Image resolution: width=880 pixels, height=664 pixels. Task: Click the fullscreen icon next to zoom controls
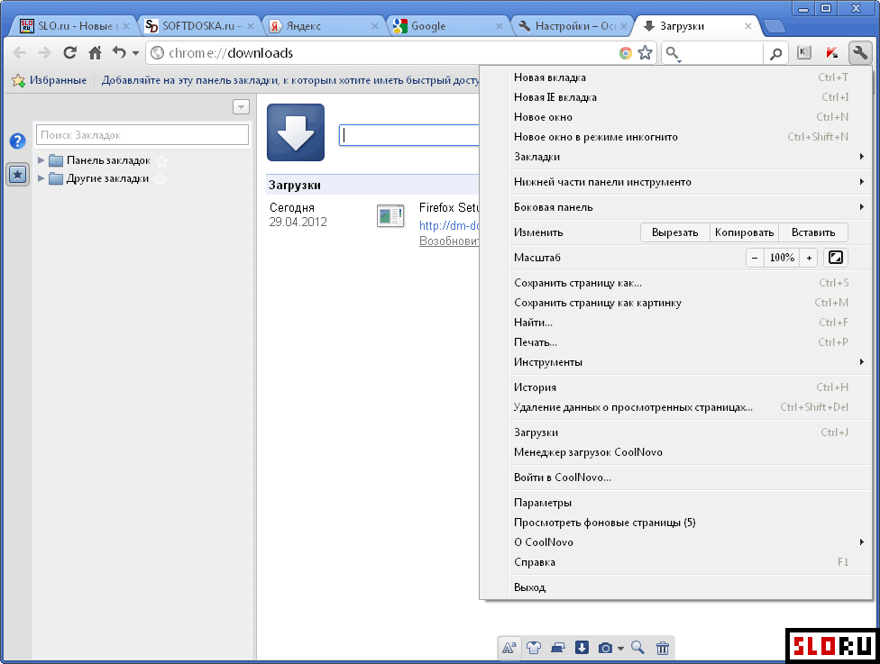tap(836, 258)
